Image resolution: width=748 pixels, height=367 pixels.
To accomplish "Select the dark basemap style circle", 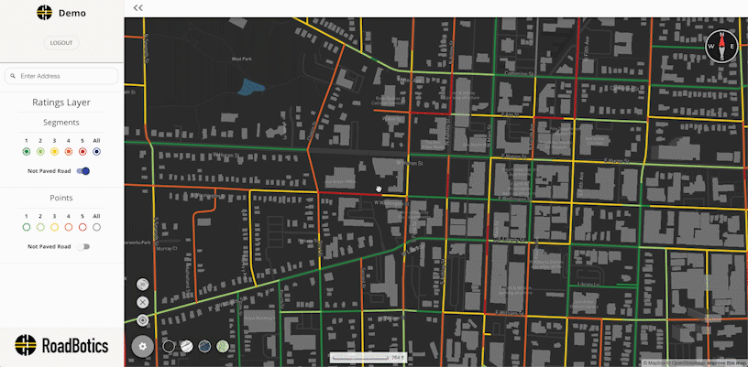I will tap(169, 346).
